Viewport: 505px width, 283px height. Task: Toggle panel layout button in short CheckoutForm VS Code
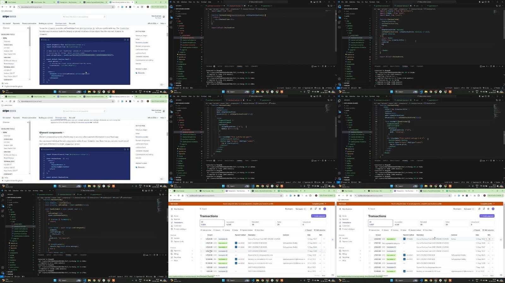tap(314, 2)
